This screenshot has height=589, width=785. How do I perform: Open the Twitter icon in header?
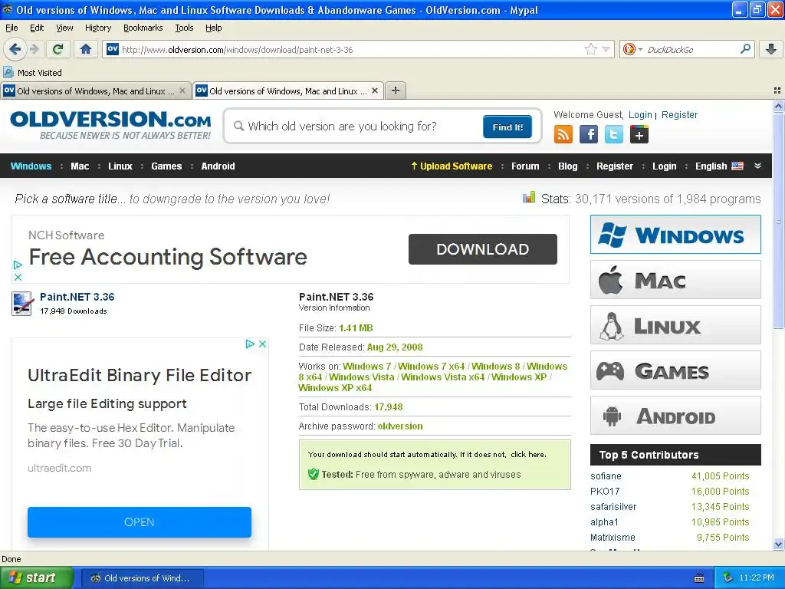click(x=614, y=134)
